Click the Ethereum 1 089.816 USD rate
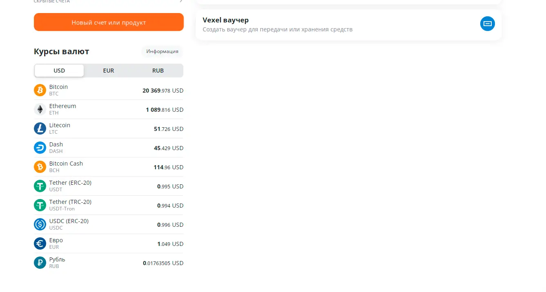Viewport: 546px width, 292px height. (x=165, y=110)
